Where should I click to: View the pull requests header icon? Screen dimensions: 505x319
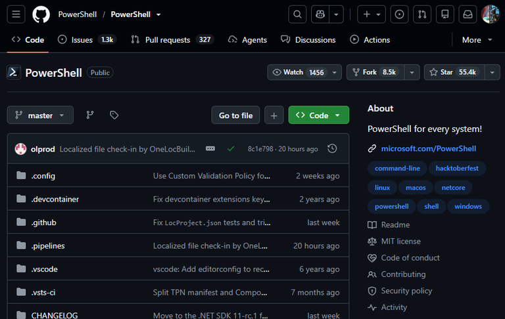(x=422, y=14)
